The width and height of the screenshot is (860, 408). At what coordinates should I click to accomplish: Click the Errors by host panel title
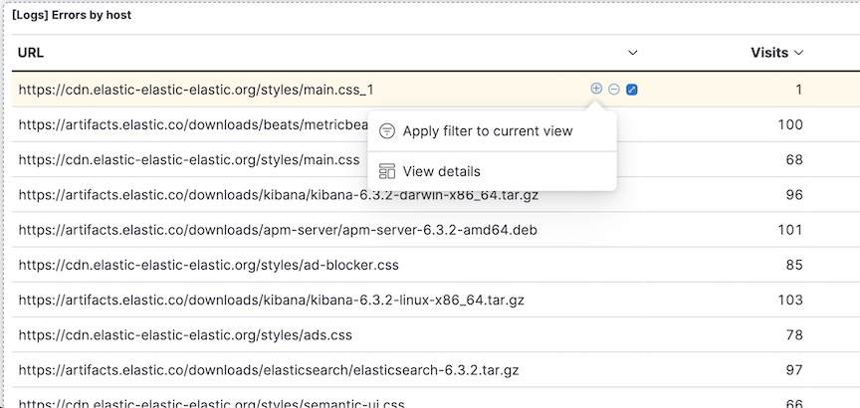coord(72,16)
